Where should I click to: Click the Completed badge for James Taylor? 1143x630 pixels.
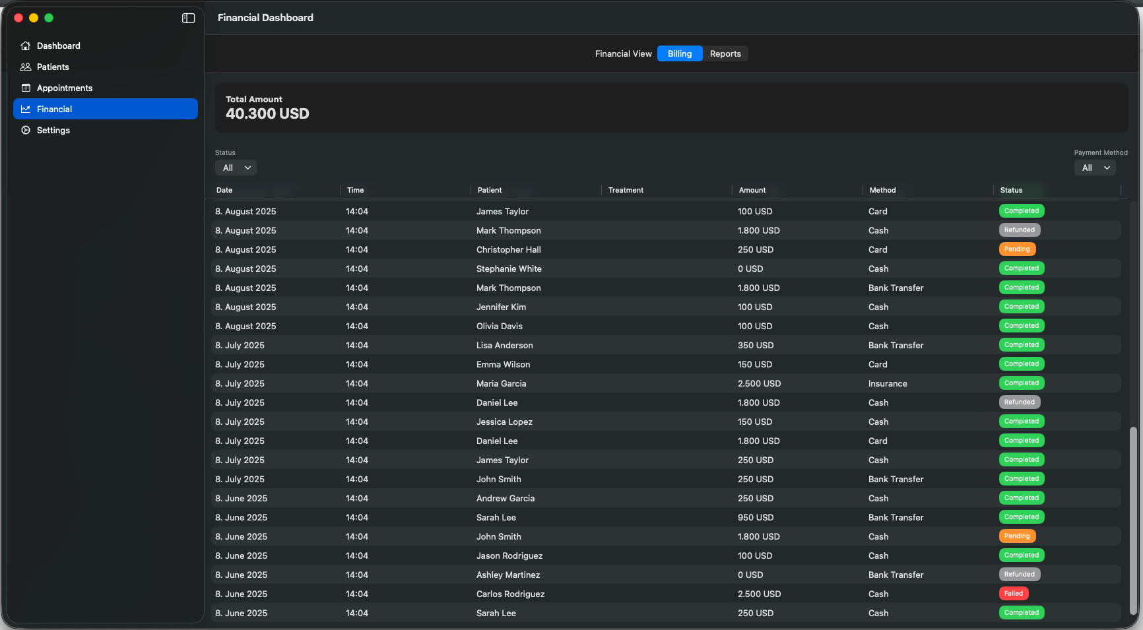[x=1022, y=210]
